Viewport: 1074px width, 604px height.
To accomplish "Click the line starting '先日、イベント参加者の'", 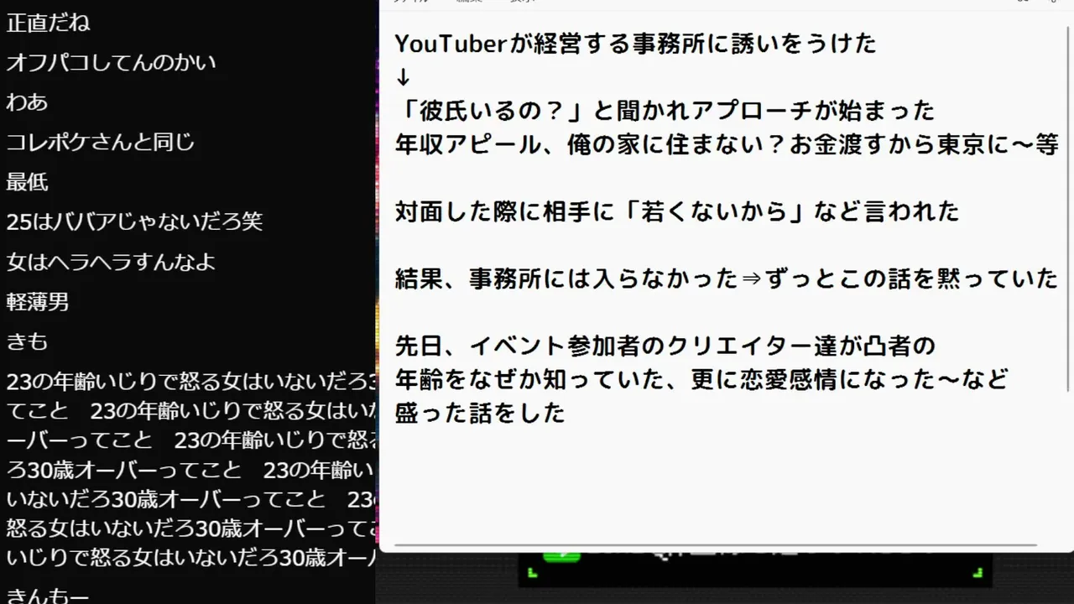I will pos(665,346).
